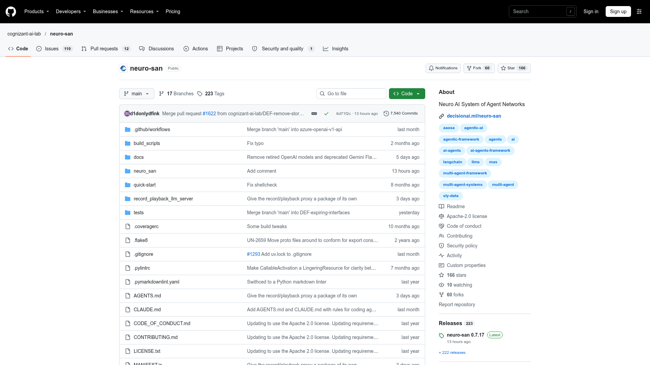Click the langchain topic tag

(452, 162)
